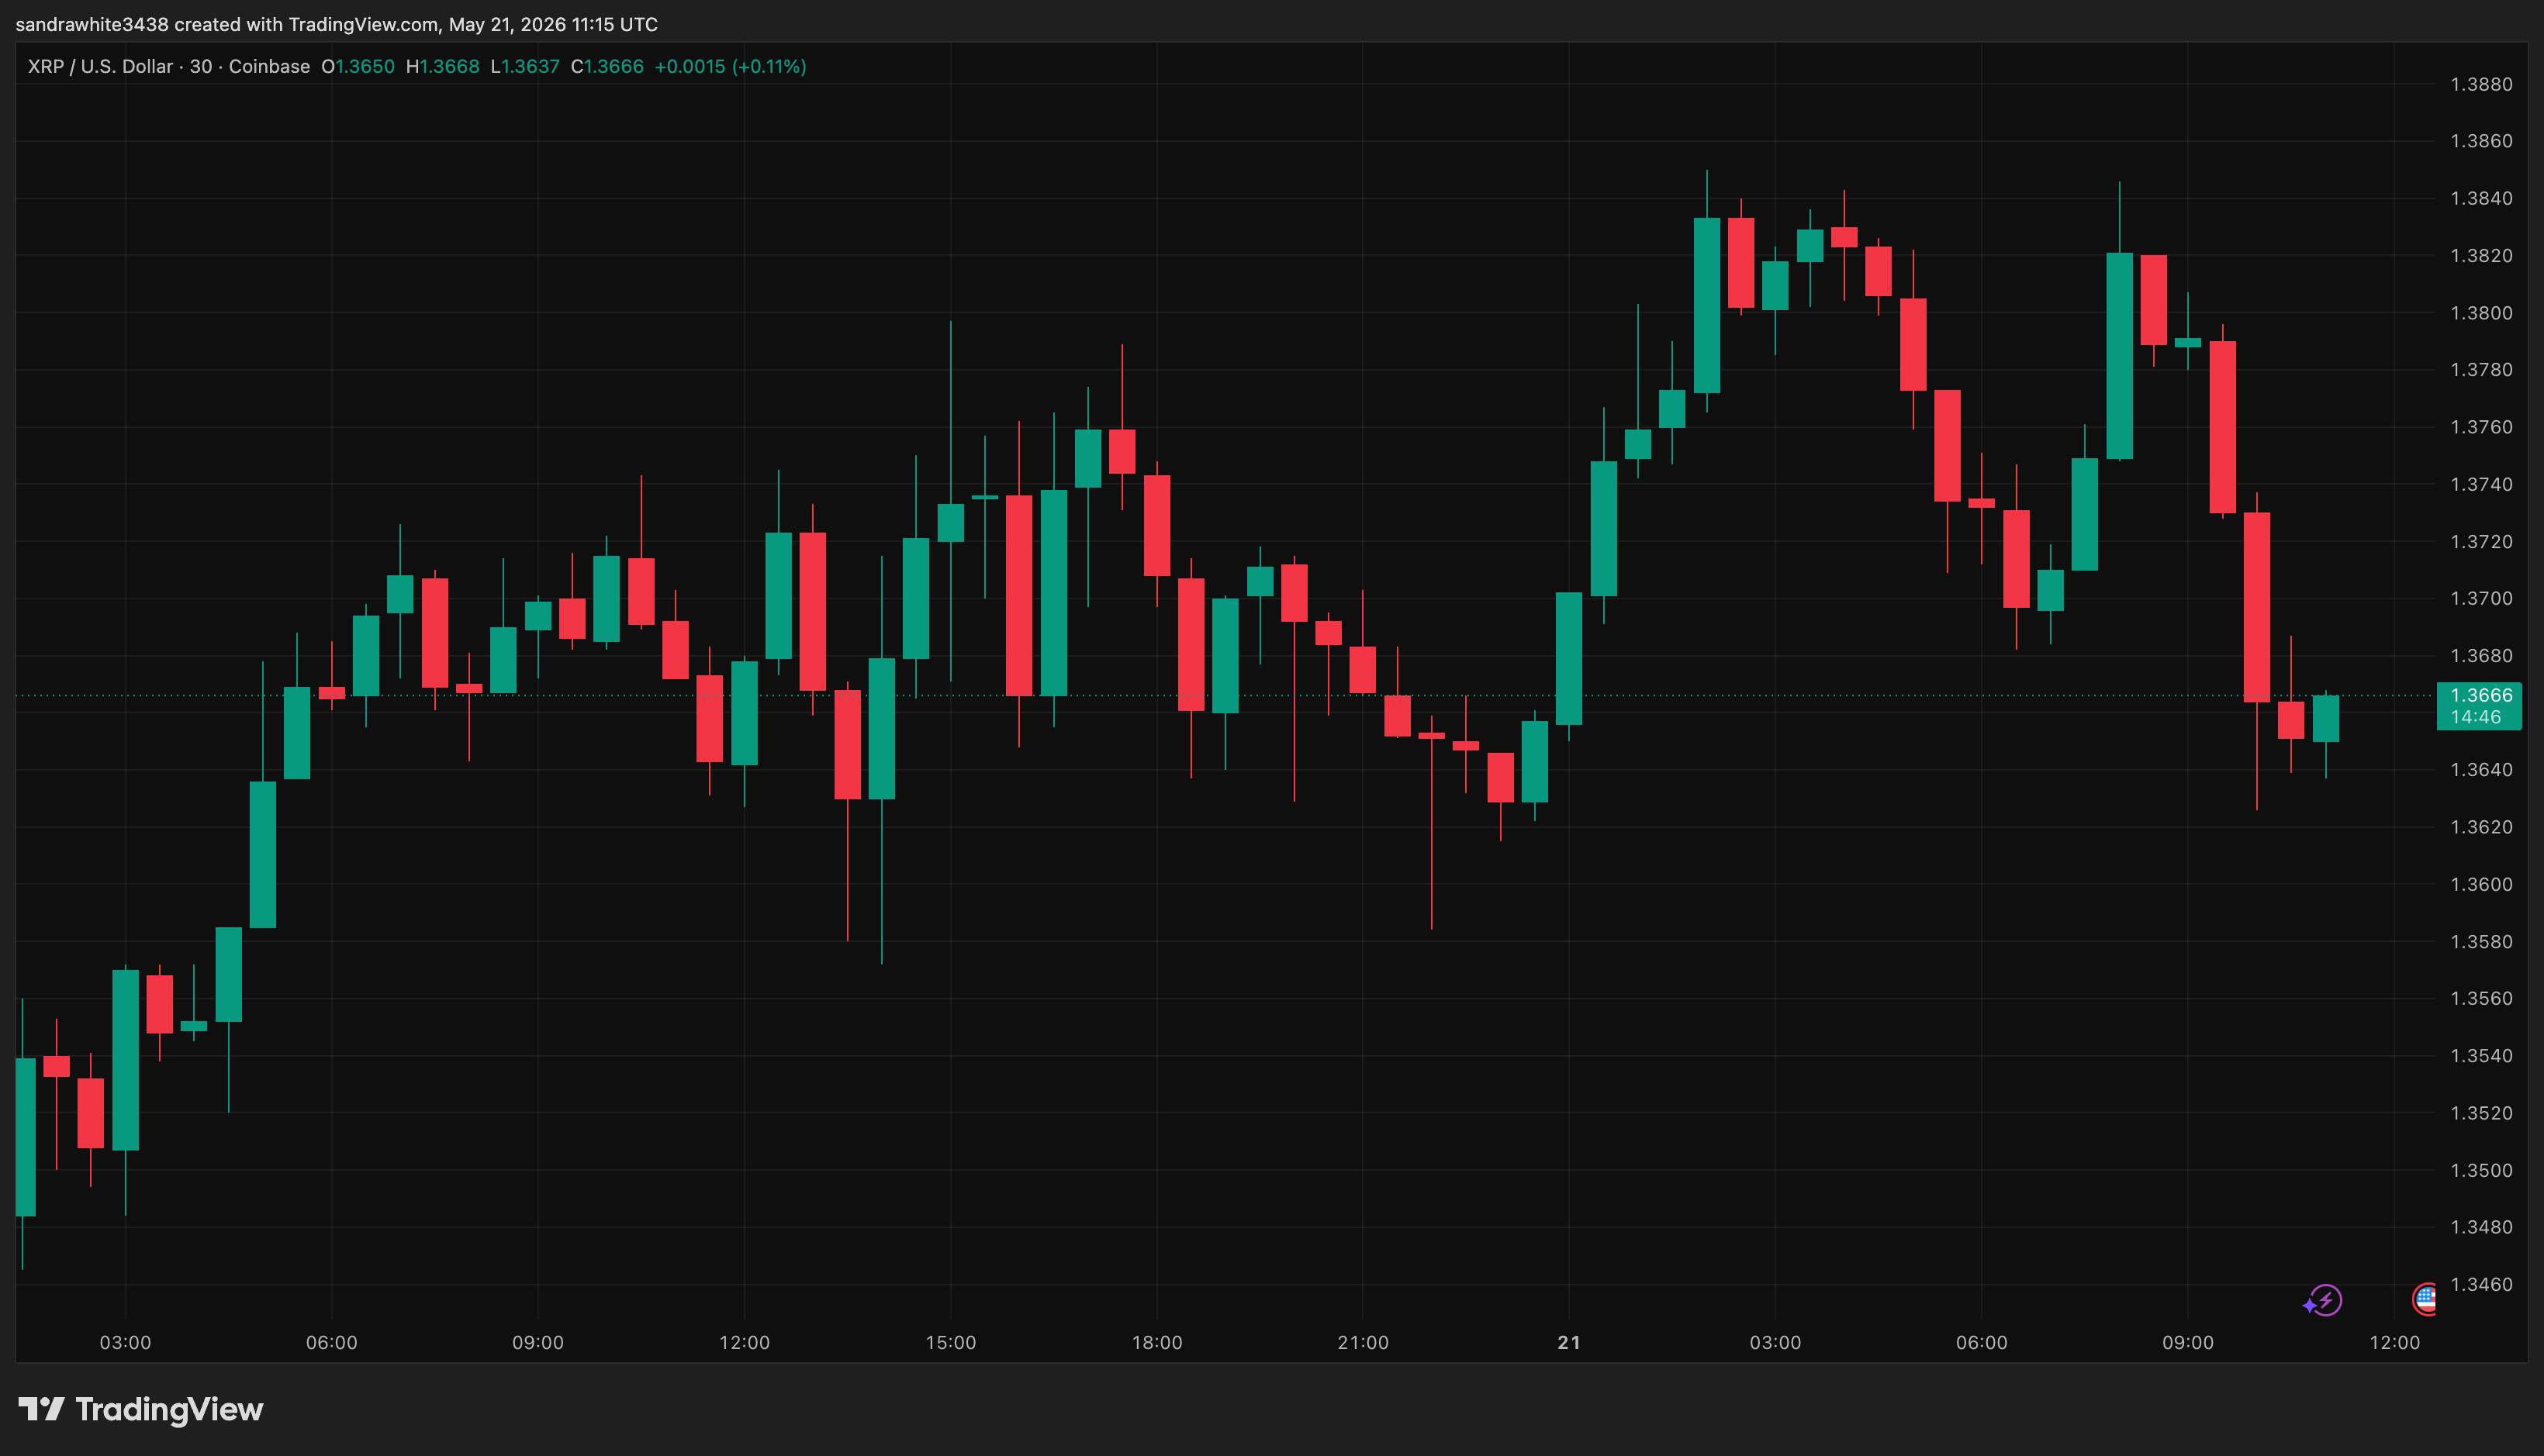Viewport: 2544px width, 1456px height.
Task: Click the US flag economic event icon
Action: [x=2424, y=1300]
